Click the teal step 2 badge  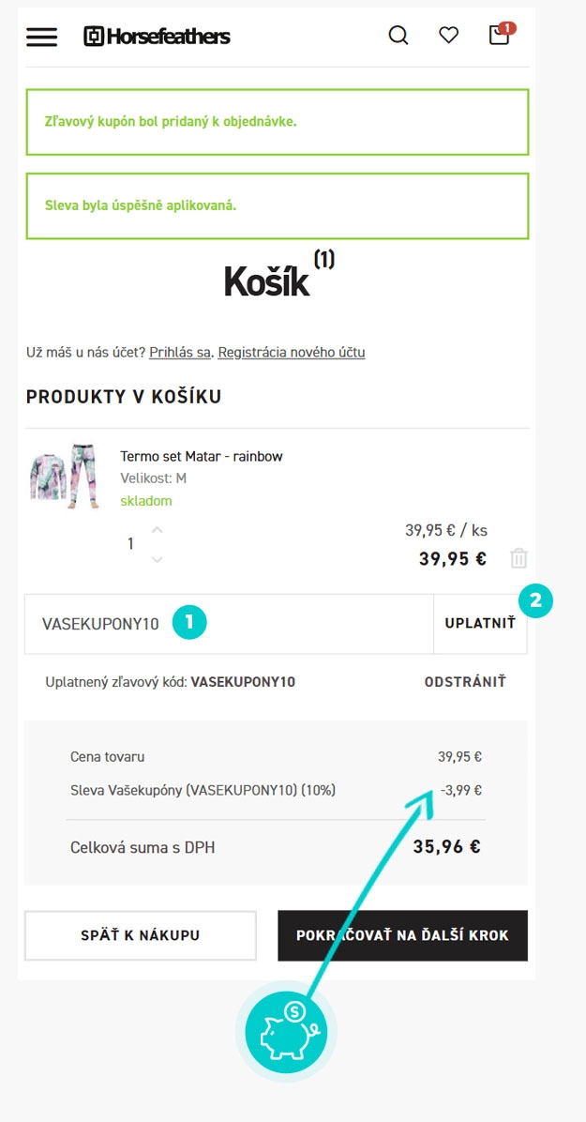[536, 601]
